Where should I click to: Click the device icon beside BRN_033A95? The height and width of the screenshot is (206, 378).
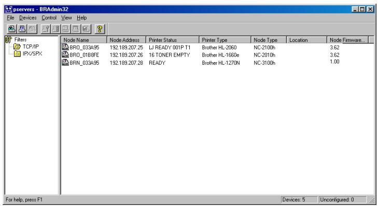click(x=65, y=63)
